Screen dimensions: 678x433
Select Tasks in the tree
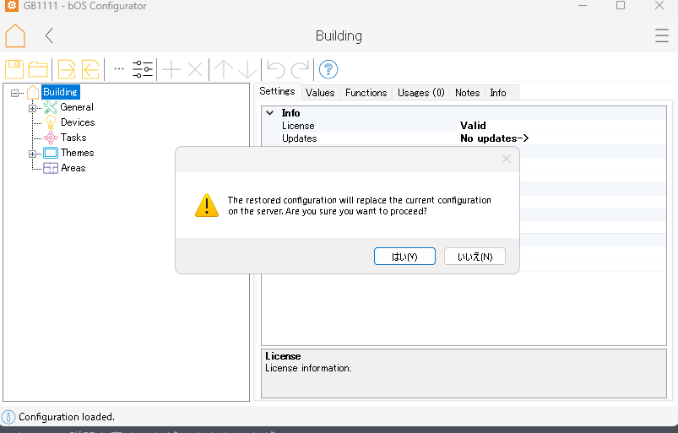point(73,138)
